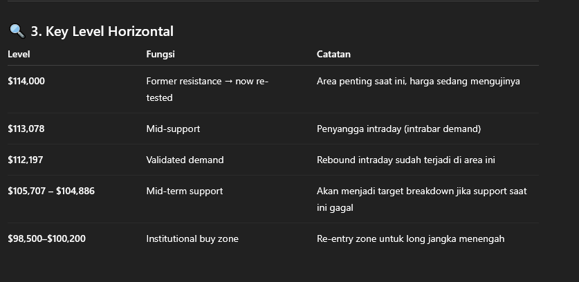Click the 'Mid-term support' function cell
This screenshot has width=579, height=282.
(185, 191)
